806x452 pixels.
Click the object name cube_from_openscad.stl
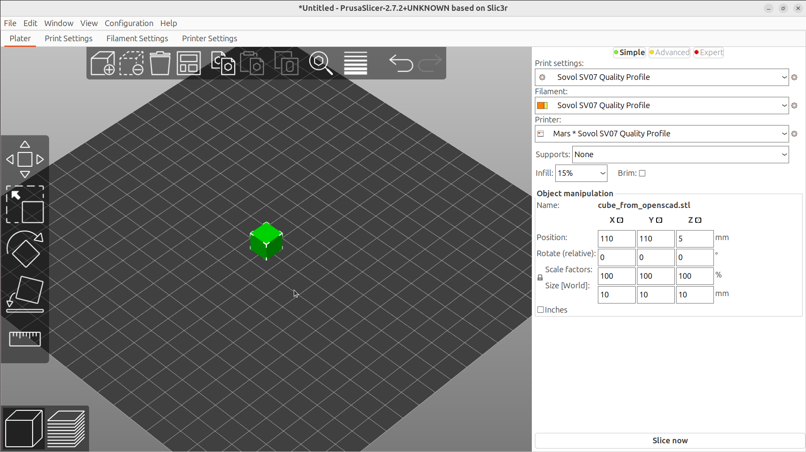[644, 205]
